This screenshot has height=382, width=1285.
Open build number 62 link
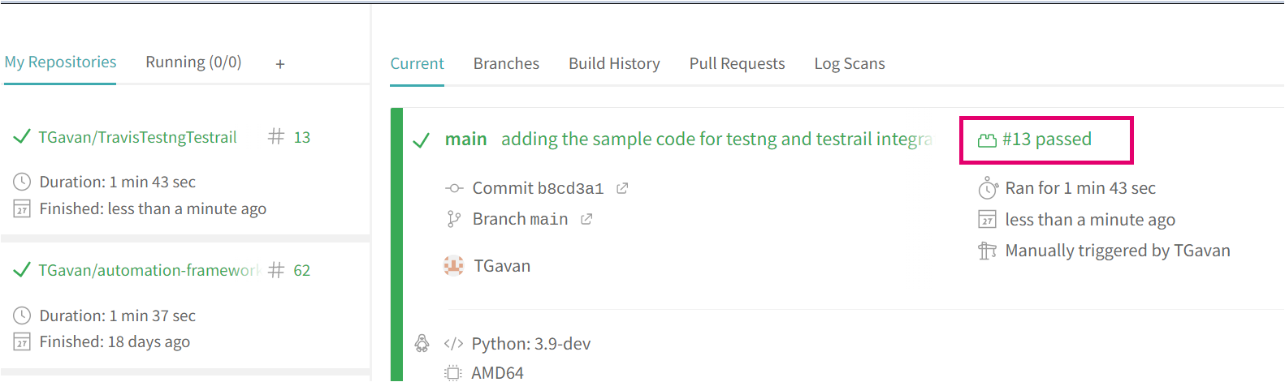click(302, 270)
